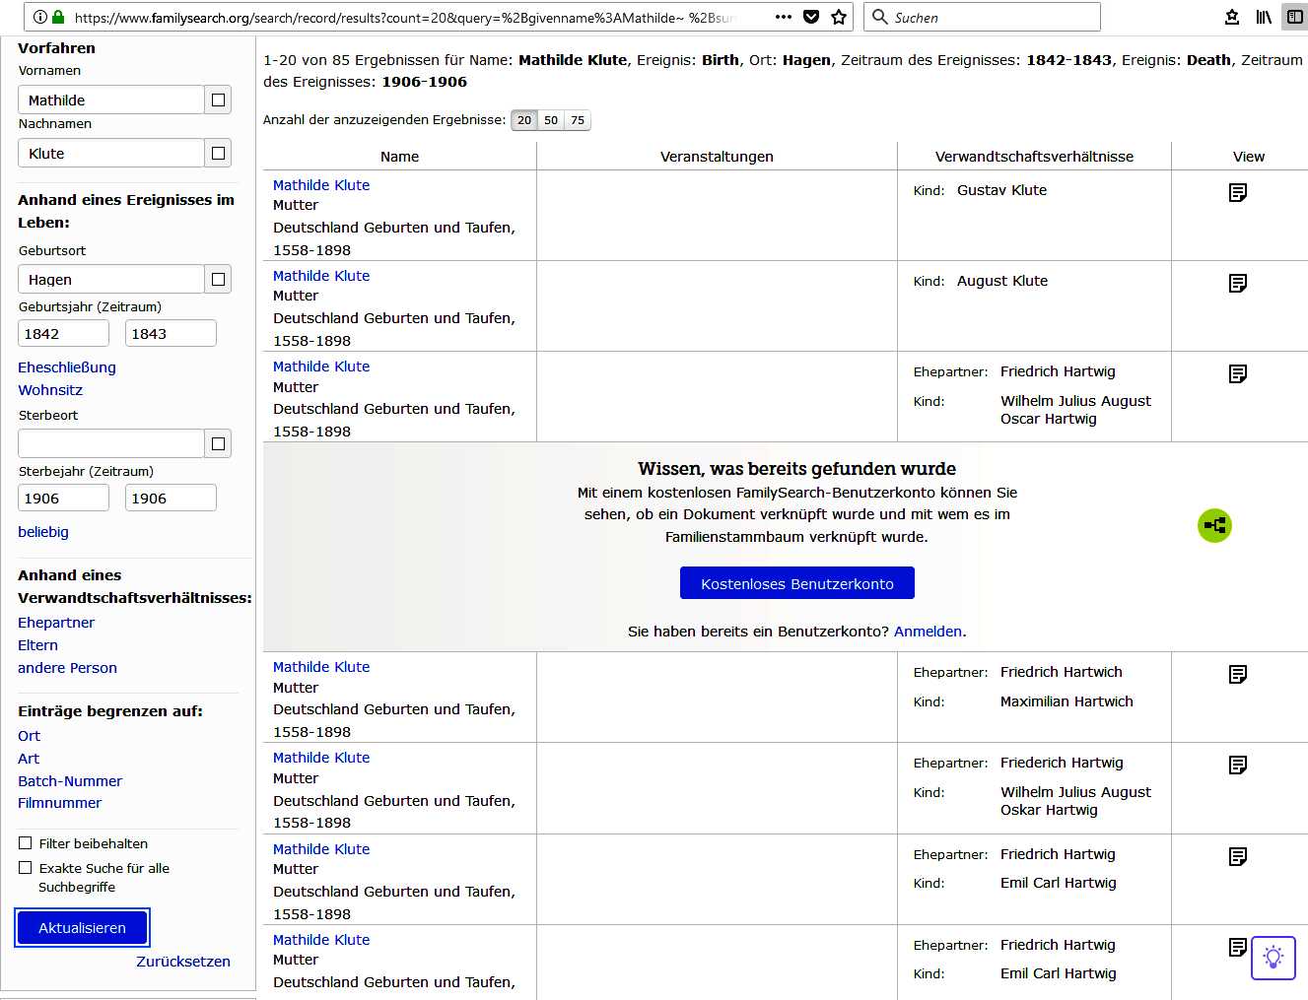Image resolution: width=1308 pixels, height=1000 pixels.
Task: Toggle exact match checkbox for Geburtsort
Action: point(218,279)
